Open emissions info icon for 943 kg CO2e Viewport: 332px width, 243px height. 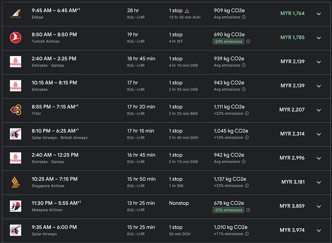244,89
